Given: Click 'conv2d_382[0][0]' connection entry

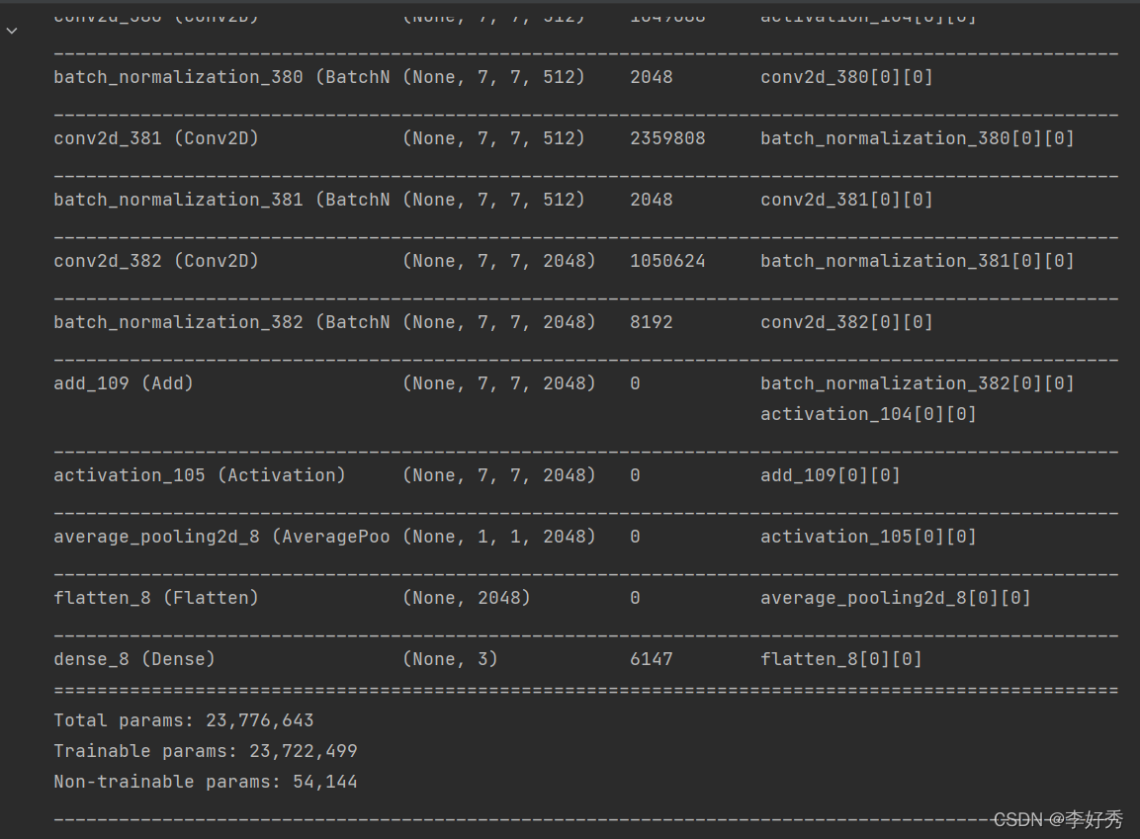Looking at the screenshot, I should [x=846, y=322].
